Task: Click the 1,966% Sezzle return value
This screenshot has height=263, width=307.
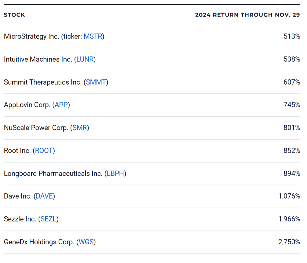Action: pyautogui.click(x=289, y=219)
